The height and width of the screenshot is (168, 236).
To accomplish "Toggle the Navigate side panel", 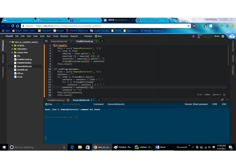I will pos(3,59).
